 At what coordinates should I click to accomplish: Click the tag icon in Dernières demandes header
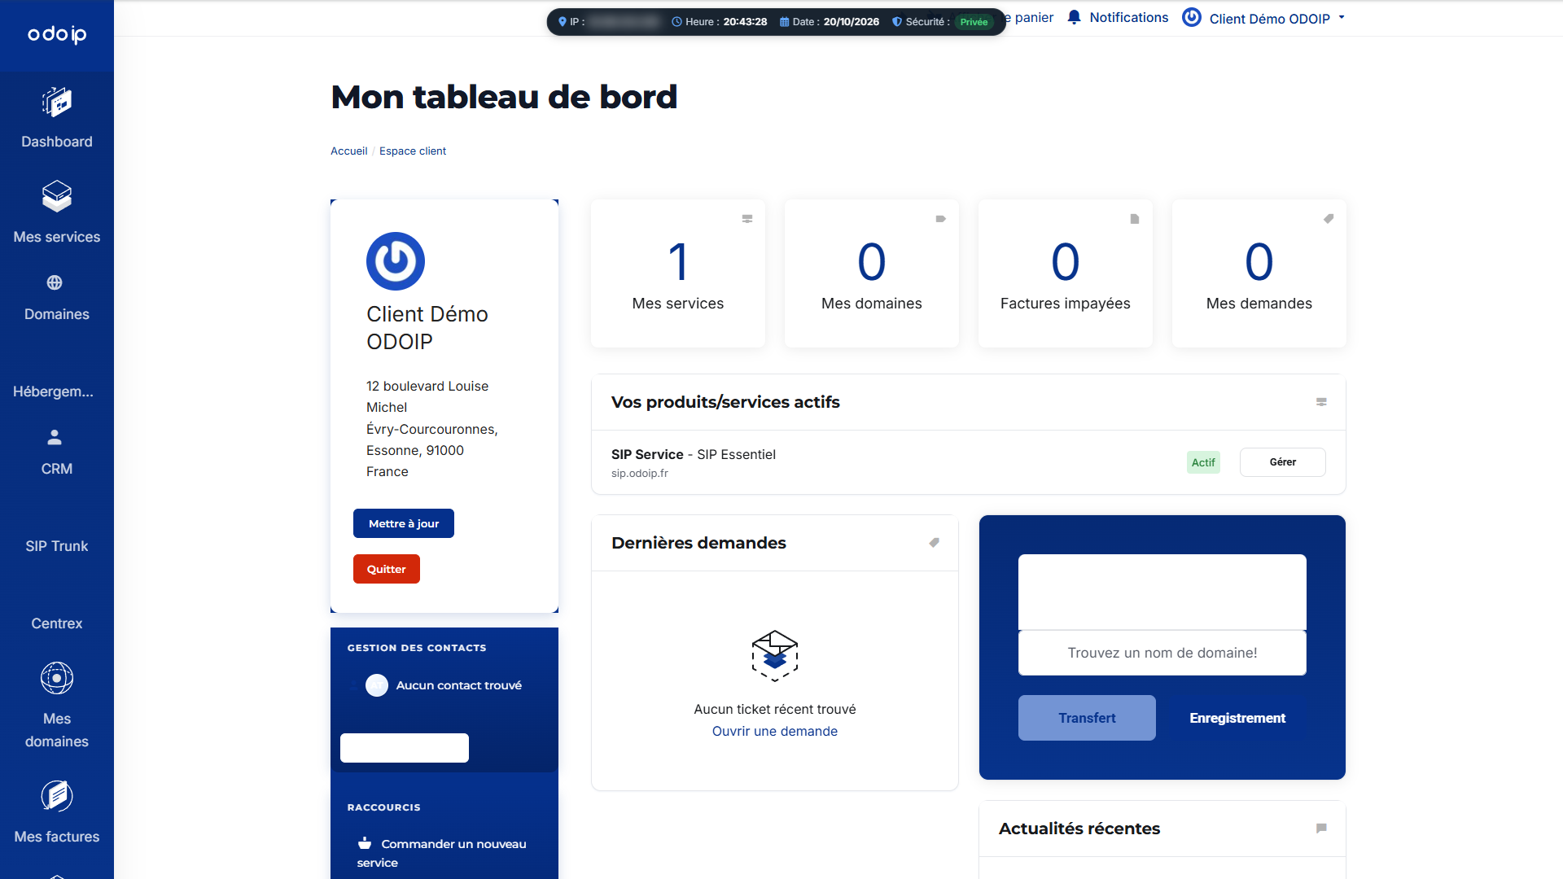935,543
